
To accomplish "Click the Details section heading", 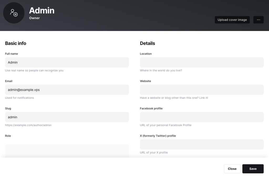I will pyautogui.click(x=147, y=43).
